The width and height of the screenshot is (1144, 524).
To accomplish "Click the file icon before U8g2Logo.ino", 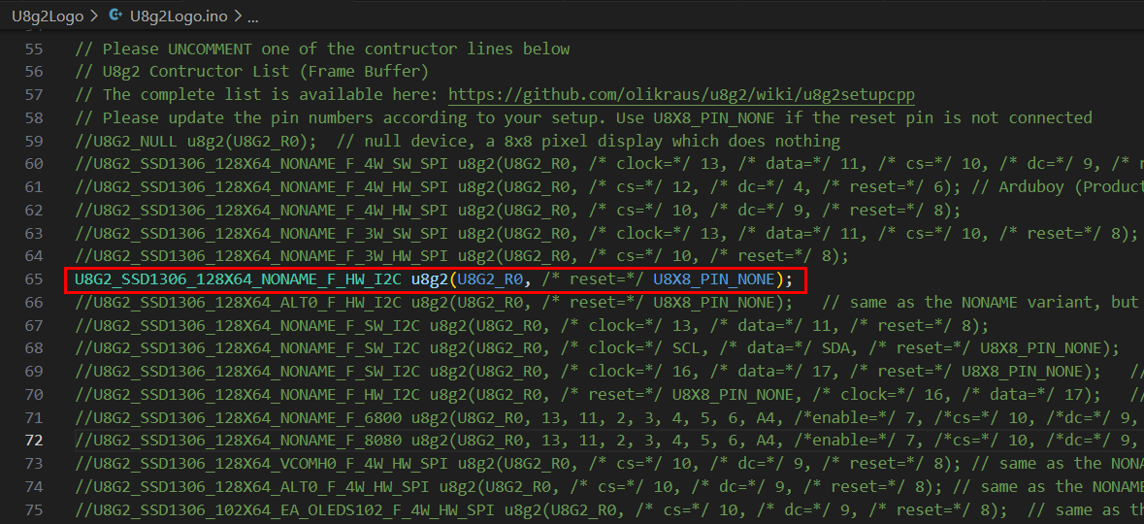I will point(116,16).
